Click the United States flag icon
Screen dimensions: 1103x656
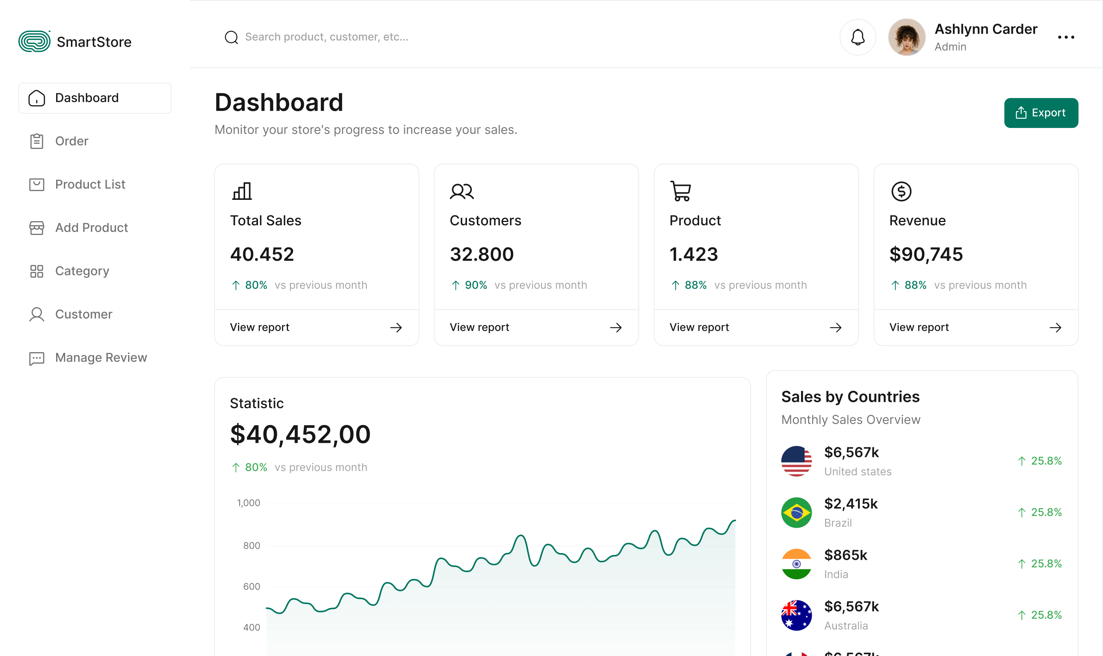(796, 461)
